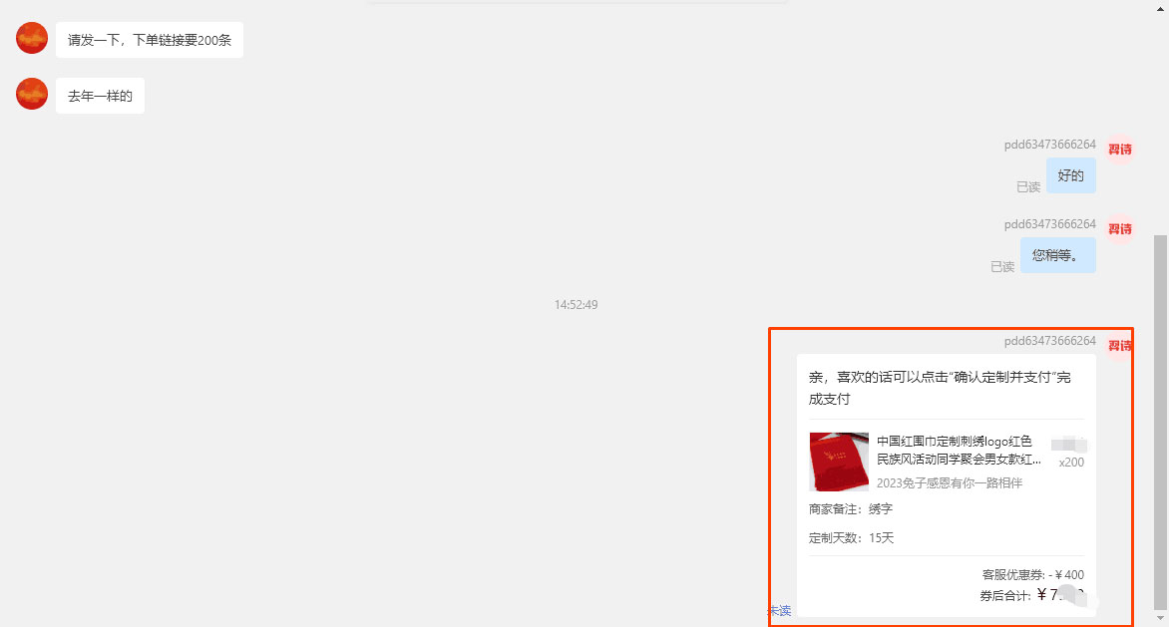
Task: Click the 翼诗 shop avatar beside "好的"
Action: point(1119,148)
